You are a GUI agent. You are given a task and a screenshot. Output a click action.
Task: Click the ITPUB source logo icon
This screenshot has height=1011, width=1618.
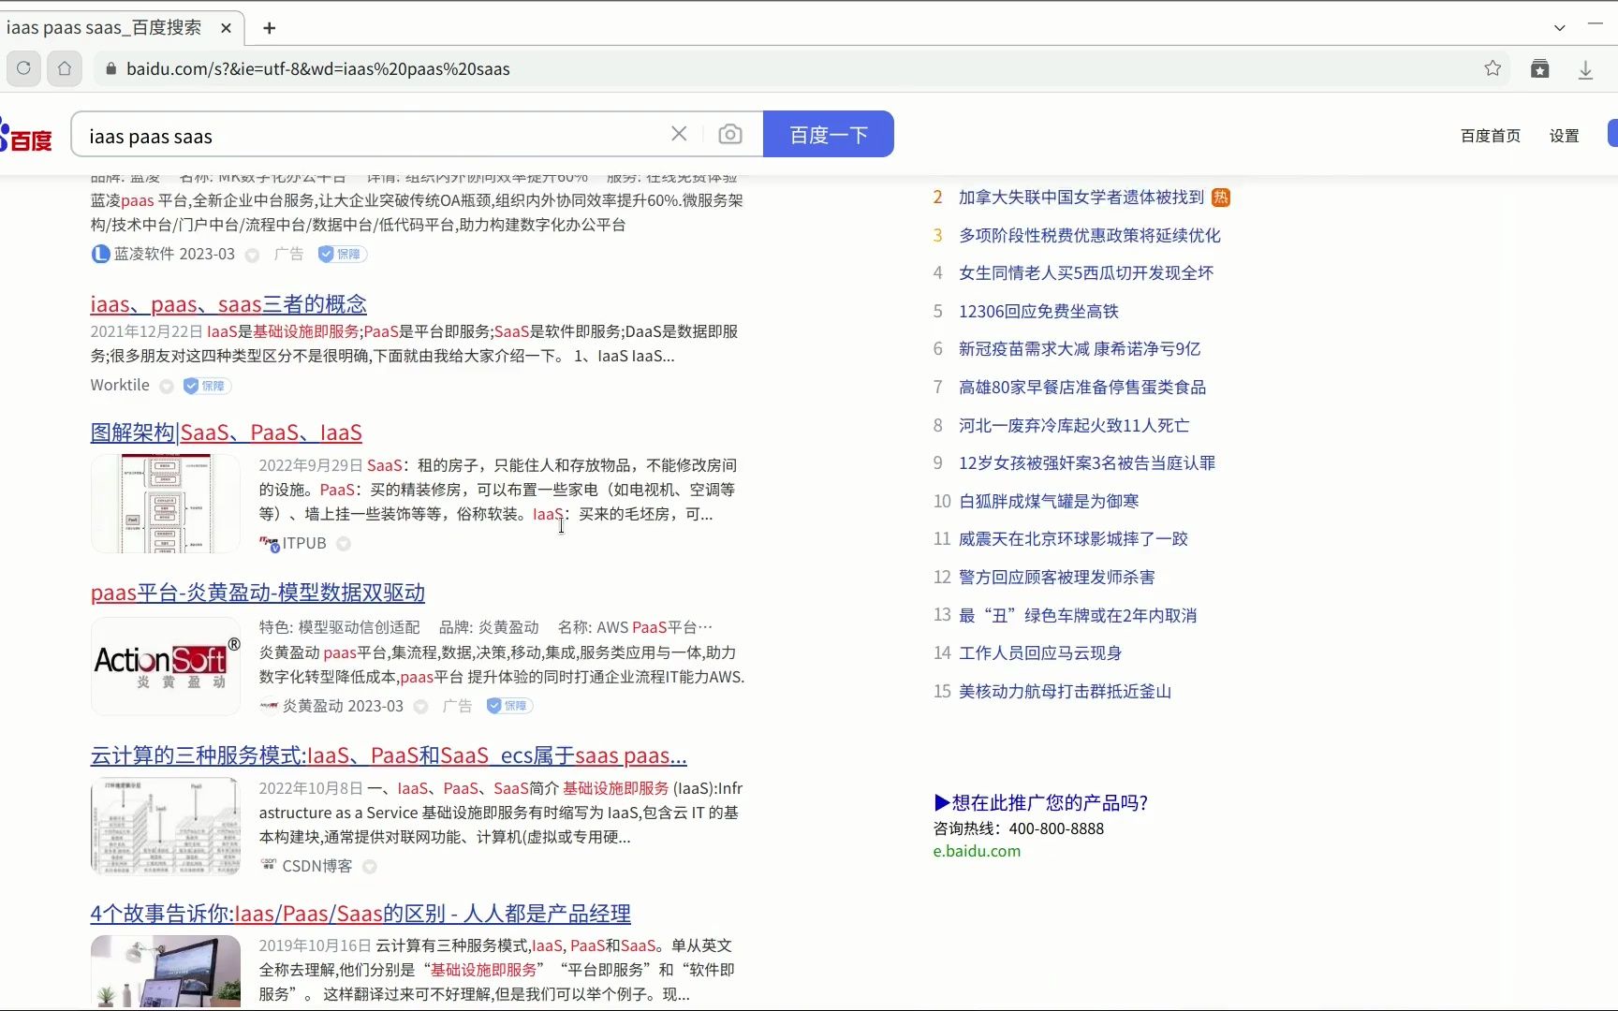[x=270, y=543]
